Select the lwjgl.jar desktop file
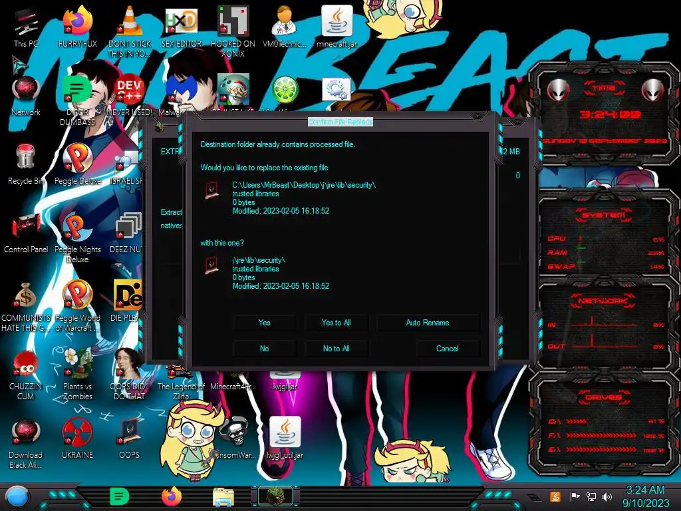The height and width of the screenshot is (511, 681). pos(285,383)
